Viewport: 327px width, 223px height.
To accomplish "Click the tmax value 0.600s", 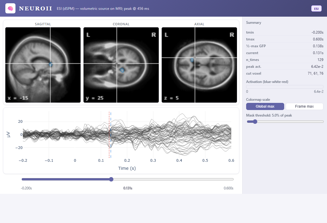I will tap(318, 39).
